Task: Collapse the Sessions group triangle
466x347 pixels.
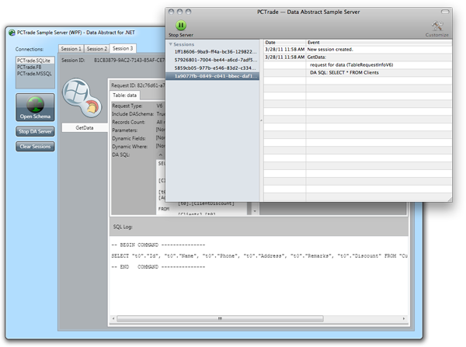Action: coord(171,44)
